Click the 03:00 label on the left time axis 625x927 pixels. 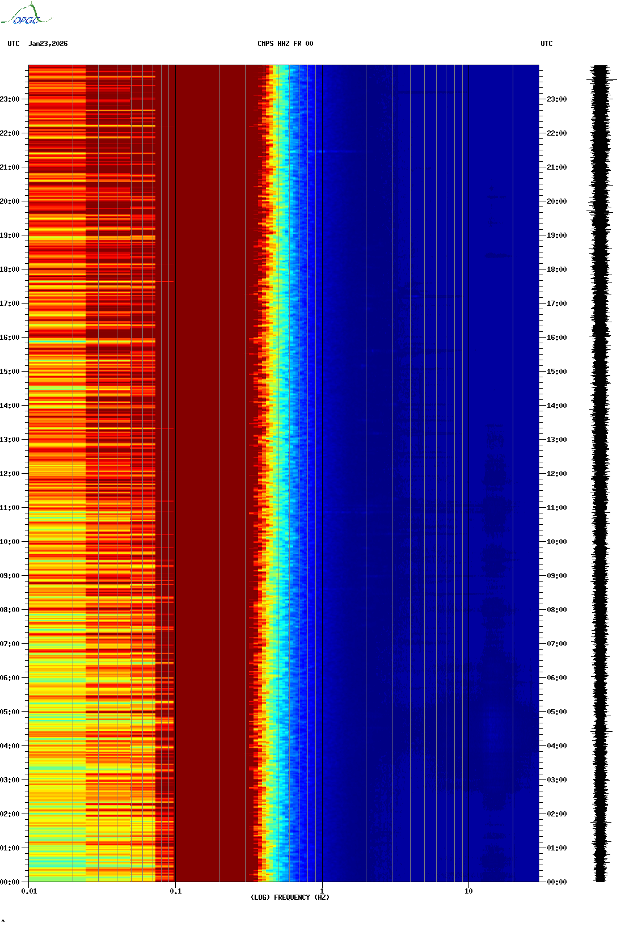point(10,780)
